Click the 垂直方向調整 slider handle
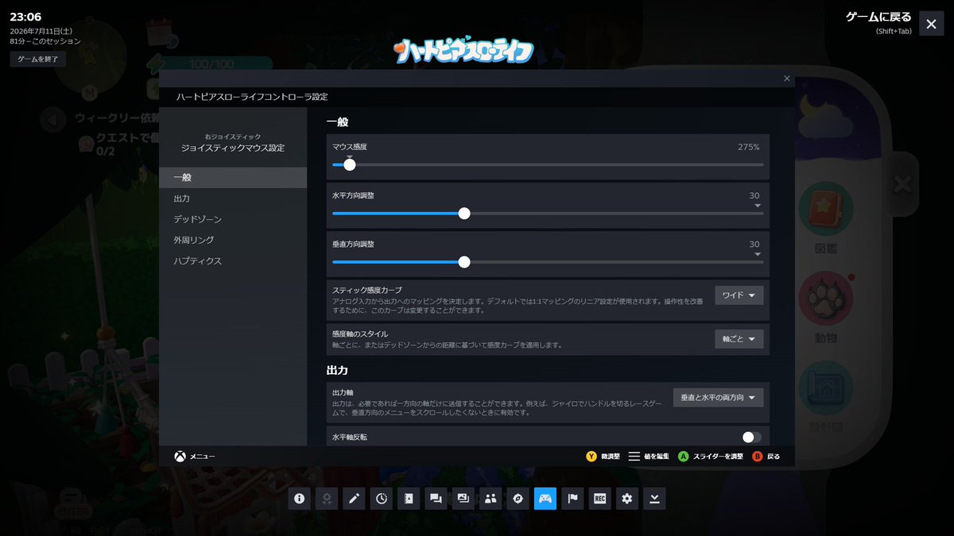Screen dimensions: 954x536 coord(464,261)
